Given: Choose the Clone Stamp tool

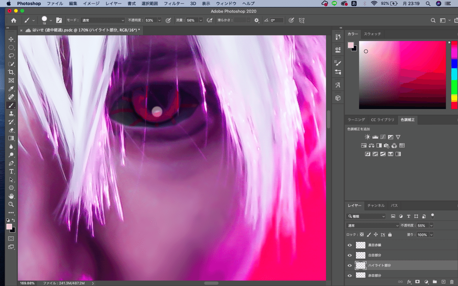Looking at the screenshot, I should tap(11, 114).
